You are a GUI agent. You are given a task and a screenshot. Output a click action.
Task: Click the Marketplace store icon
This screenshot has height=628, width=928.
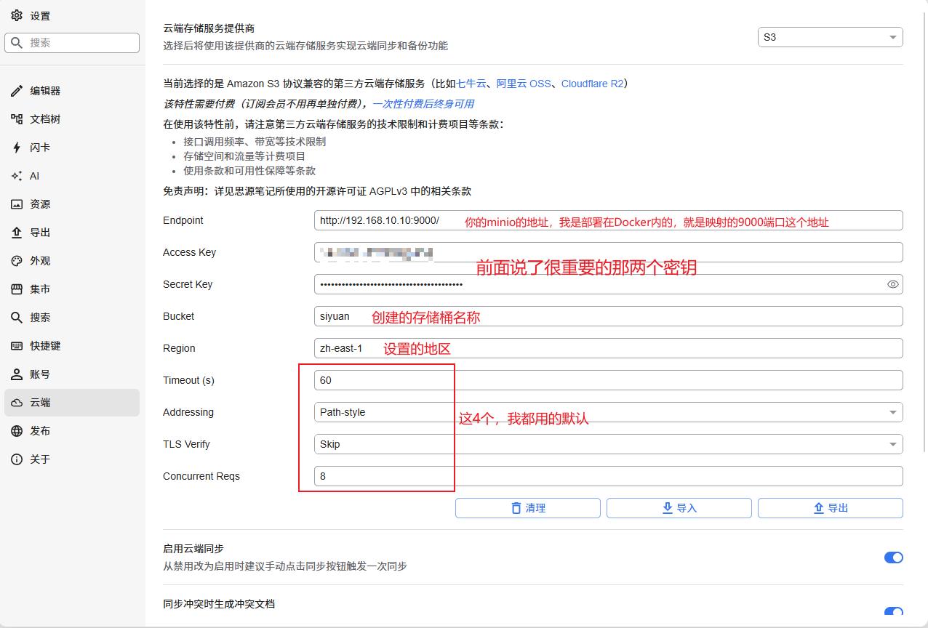[x=17, y=289]
